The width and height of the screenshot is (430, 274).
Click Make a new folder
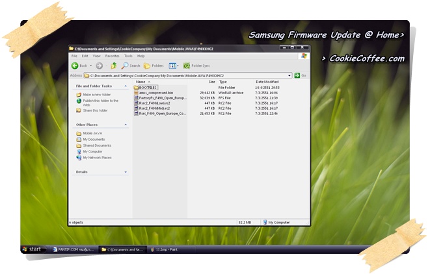(x=97, y=95)
